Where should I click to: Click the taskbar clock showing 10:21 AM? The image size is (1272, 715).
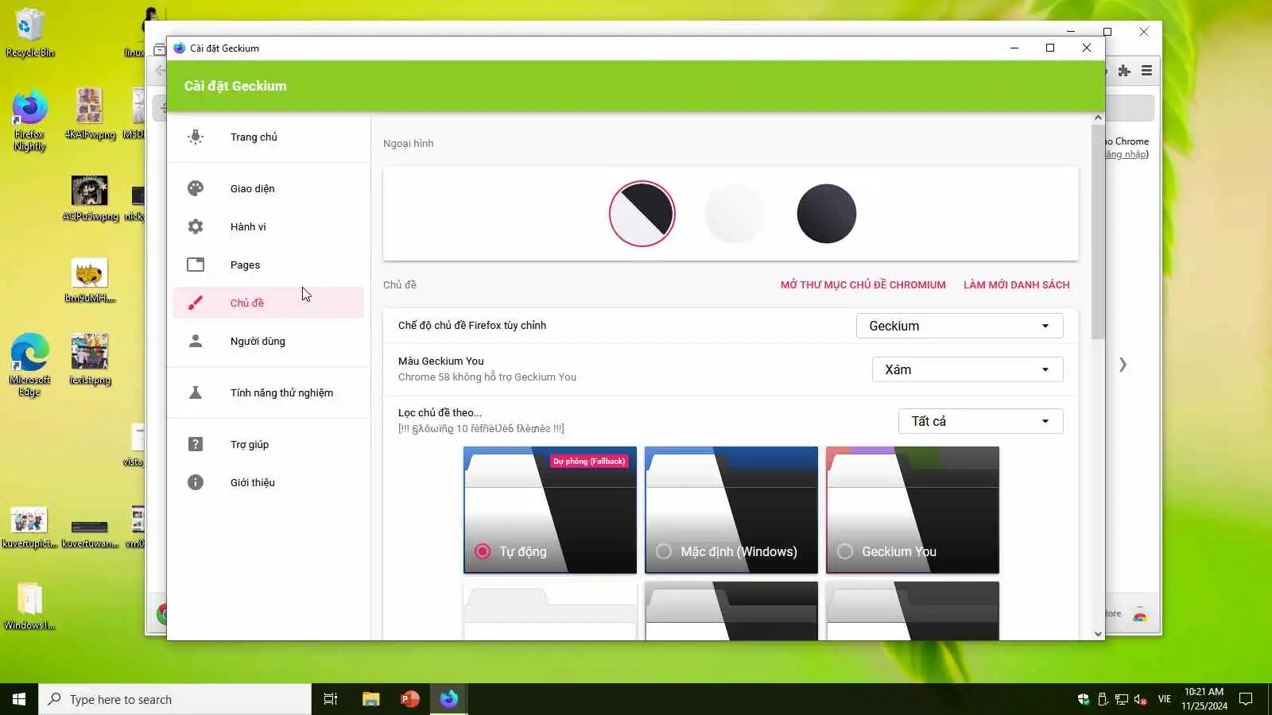[x=1204, y=699]
